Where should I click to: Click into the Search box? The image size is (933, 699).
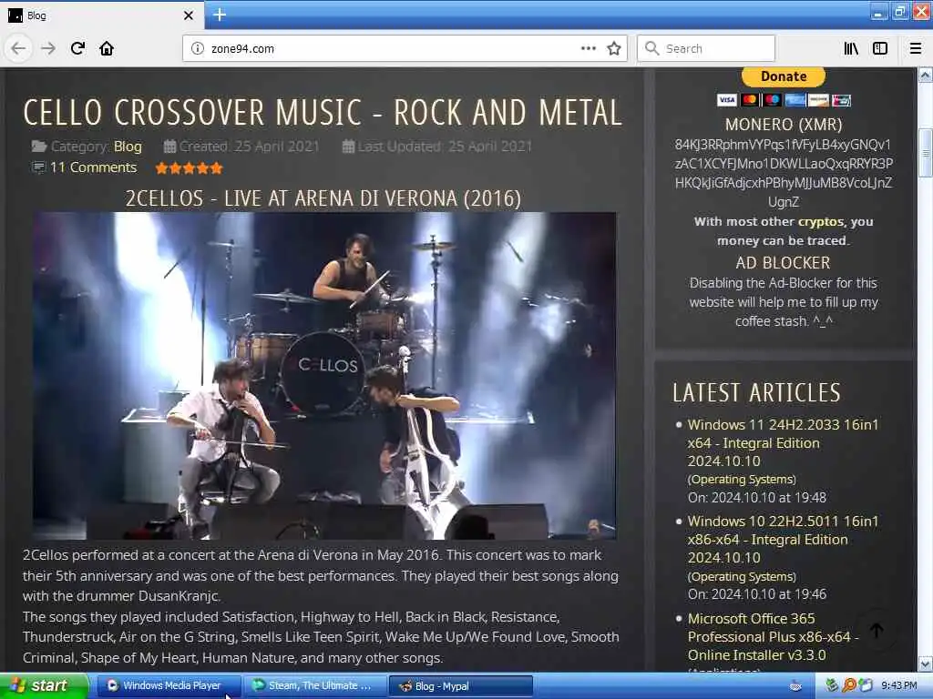pos(706,49)
